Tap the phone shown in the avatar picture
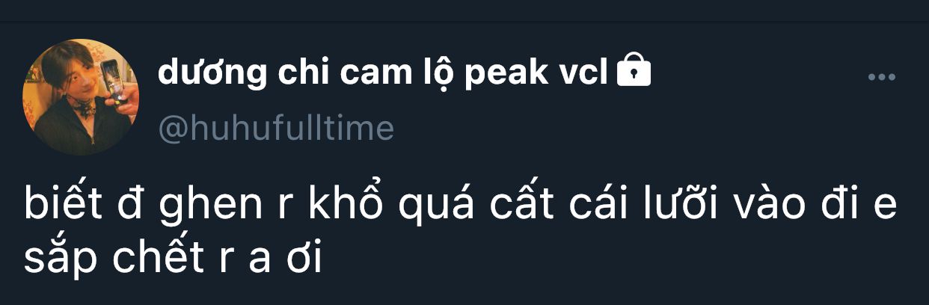The height and width of the screenshot is (305, 929). point(113,78)
